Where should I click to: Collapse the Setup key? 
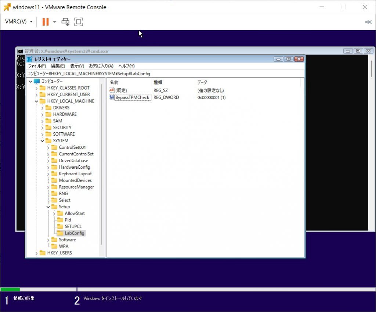point(48,207)
